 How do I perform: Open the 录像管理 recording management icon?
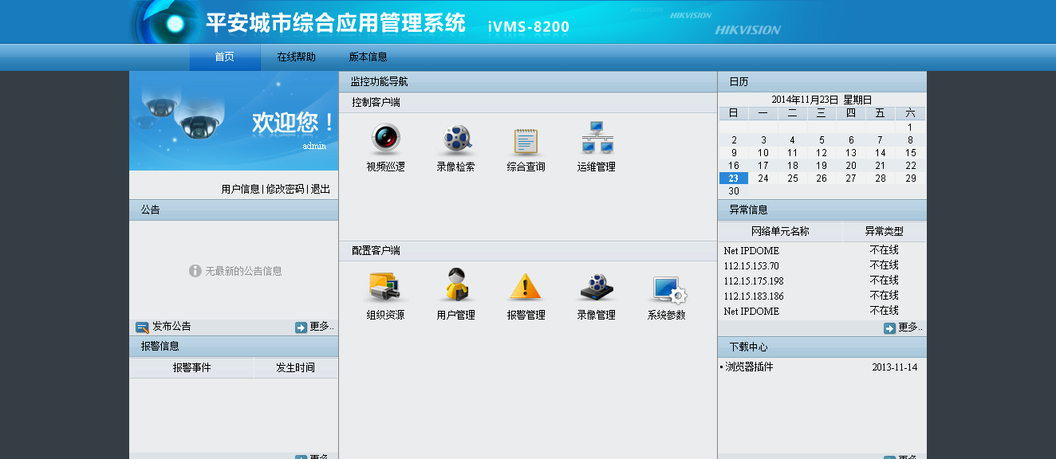597,287
